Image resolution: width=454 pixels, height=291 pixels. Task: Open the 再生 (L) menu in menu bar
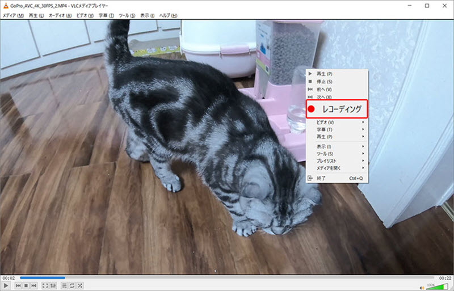tap(36, 16)
